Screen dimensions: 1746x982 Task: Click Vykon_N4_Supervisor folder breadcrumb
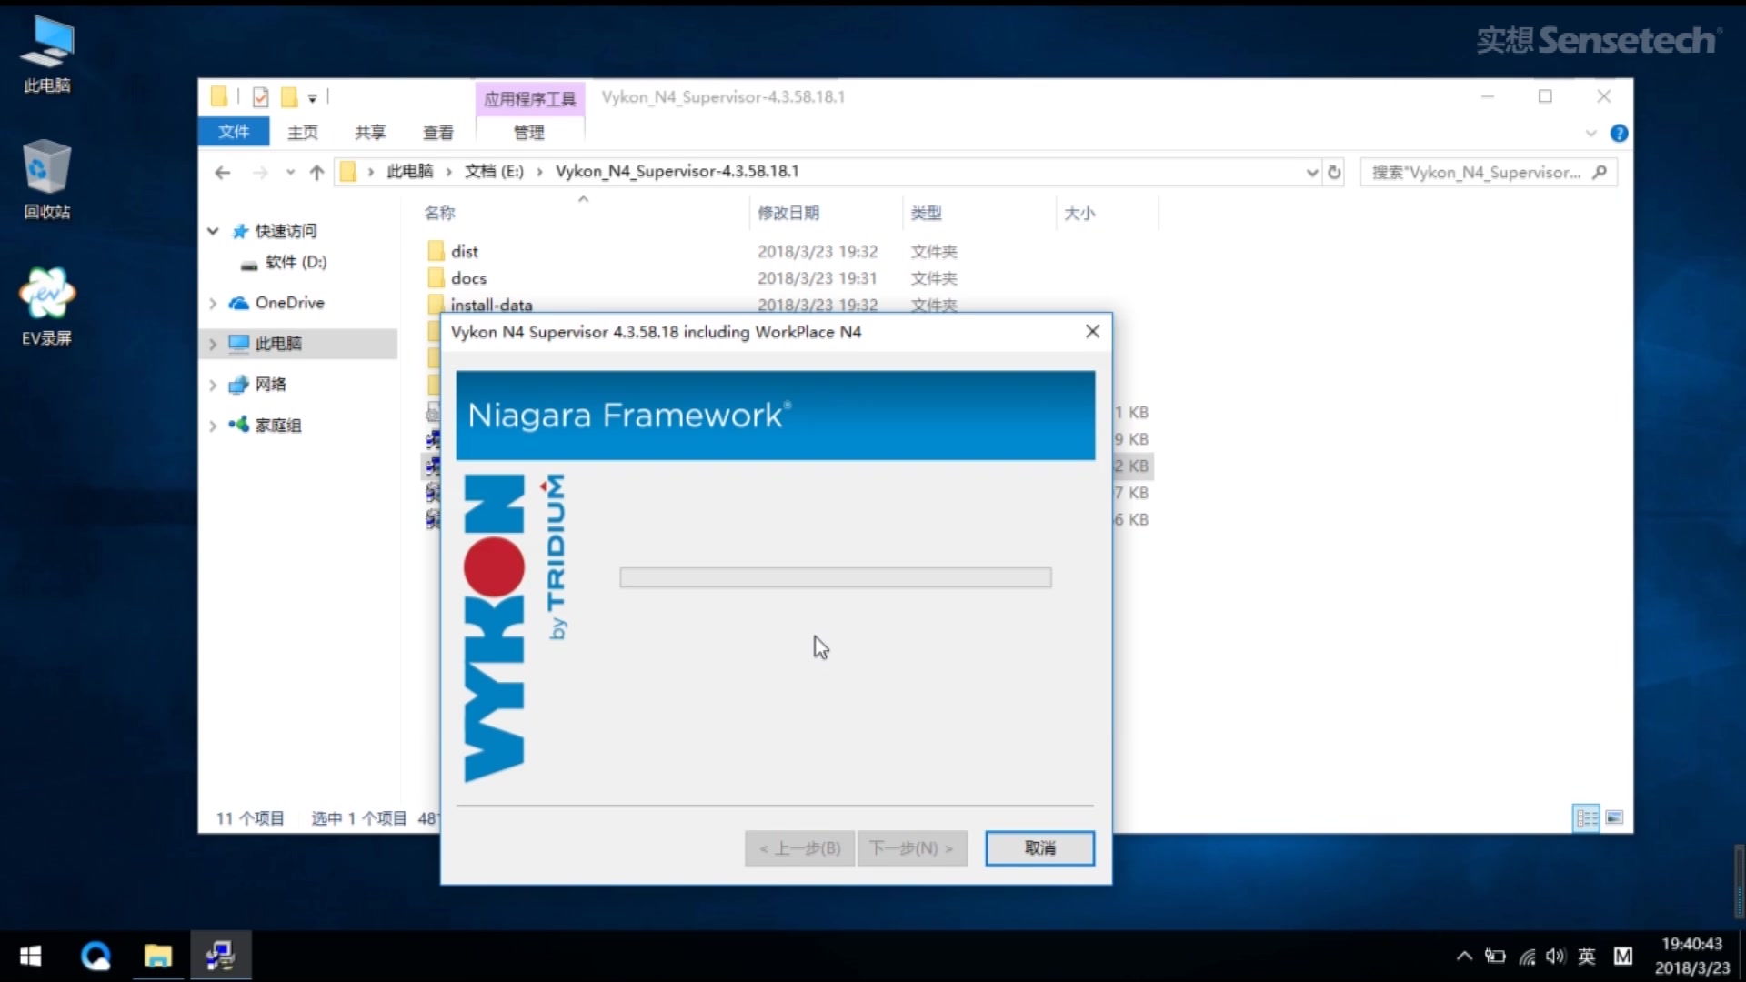[x=677, y=171]
